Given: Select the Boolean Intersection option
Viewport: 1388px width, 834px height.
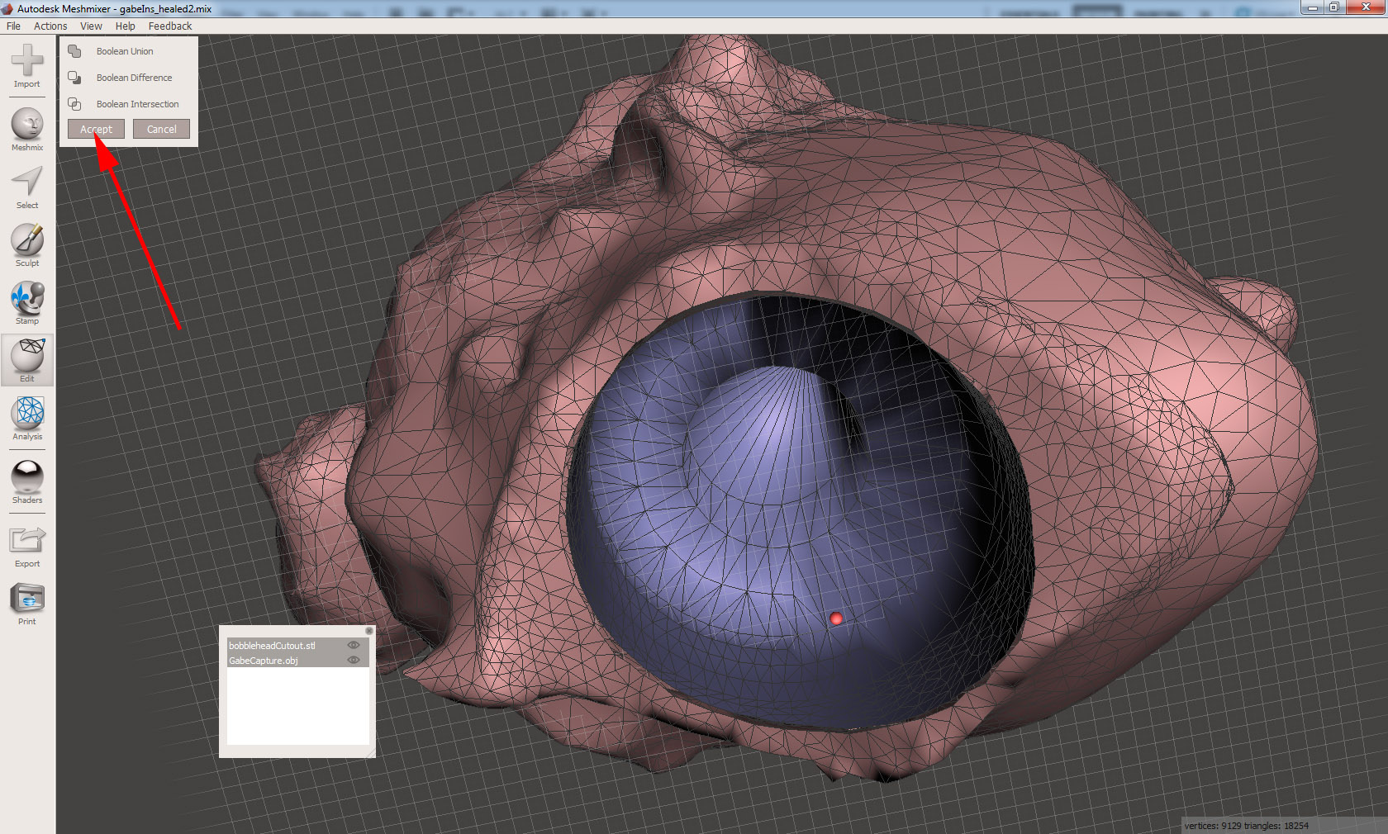Looking at the screenshot, I should point(138,104).
